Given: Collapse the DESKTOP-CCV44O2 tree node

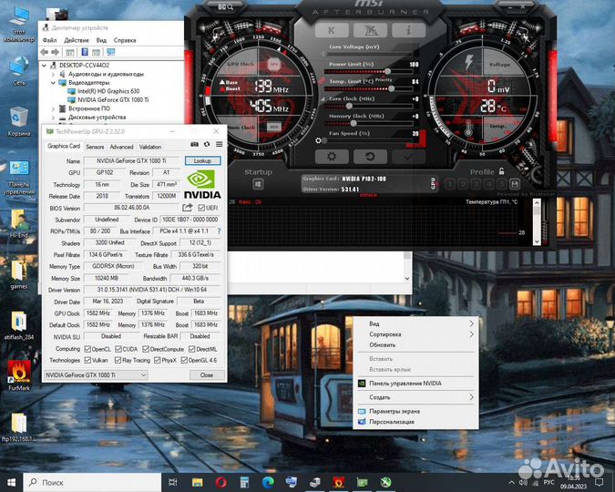Looking at the screenshot, I should click(x=45, y=65).
